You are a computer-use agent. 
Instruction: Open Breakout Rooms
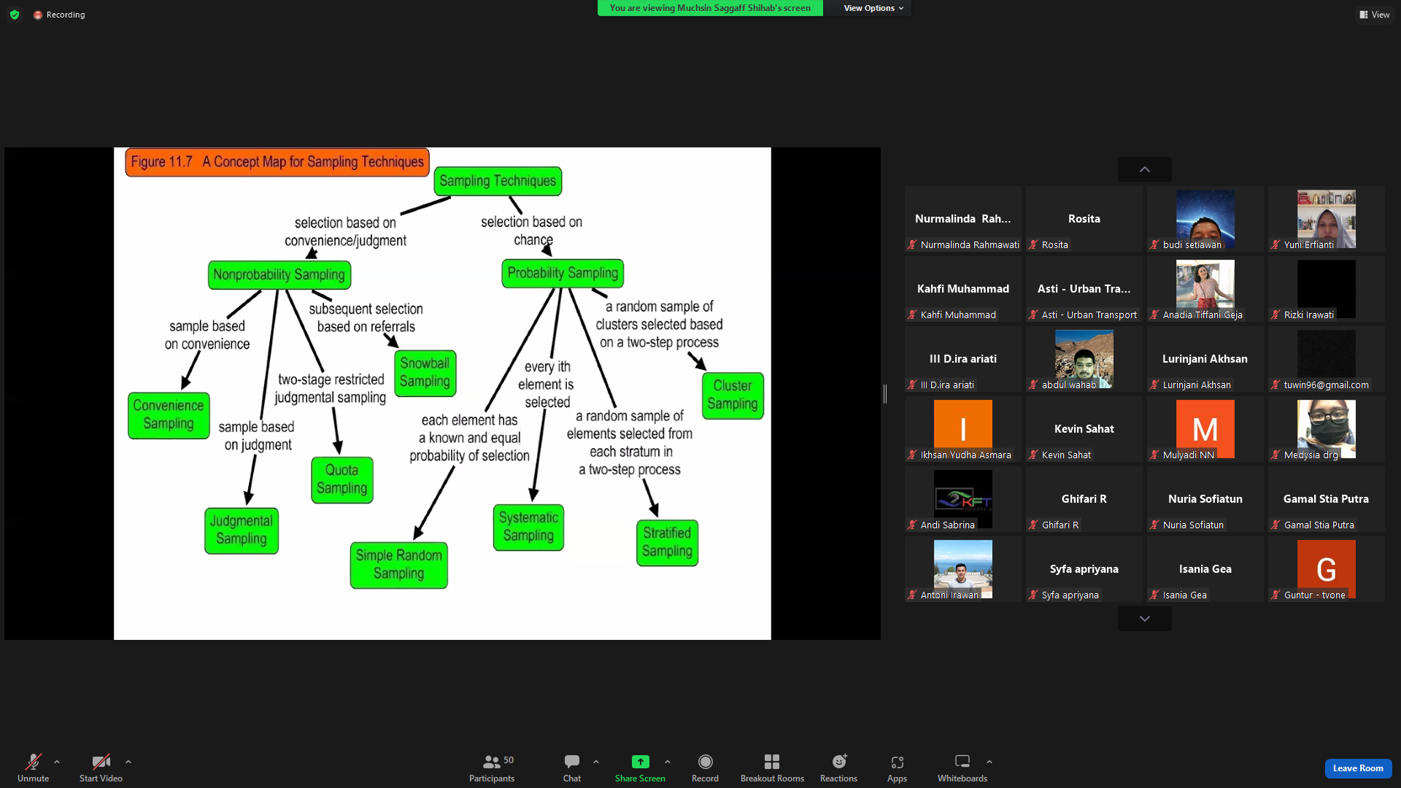(x=772, y=768)
